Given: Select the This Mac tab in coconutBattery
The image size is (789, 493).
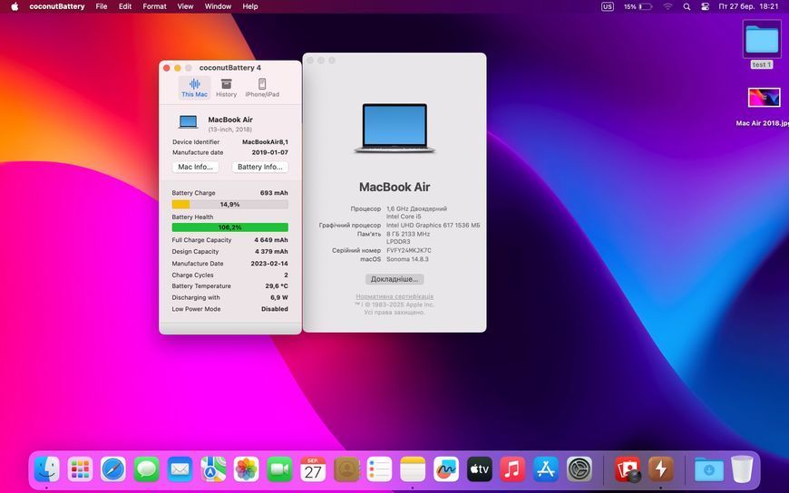Looking at the screenshot, I should pos(194,88).
